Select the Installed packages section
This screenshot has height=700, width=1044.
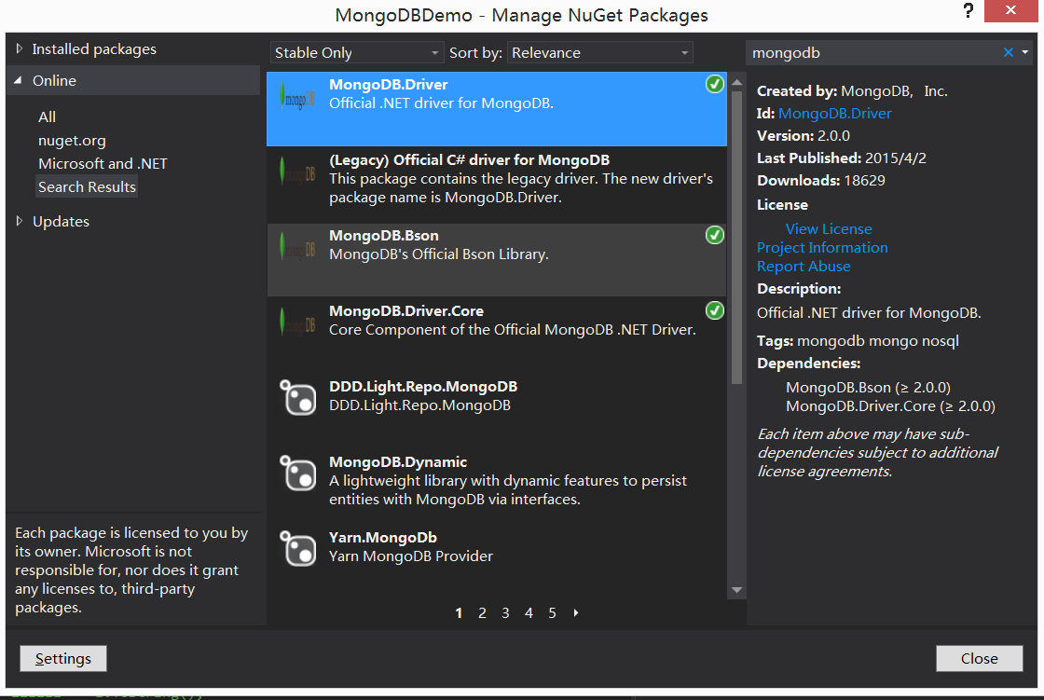[94, 48]
